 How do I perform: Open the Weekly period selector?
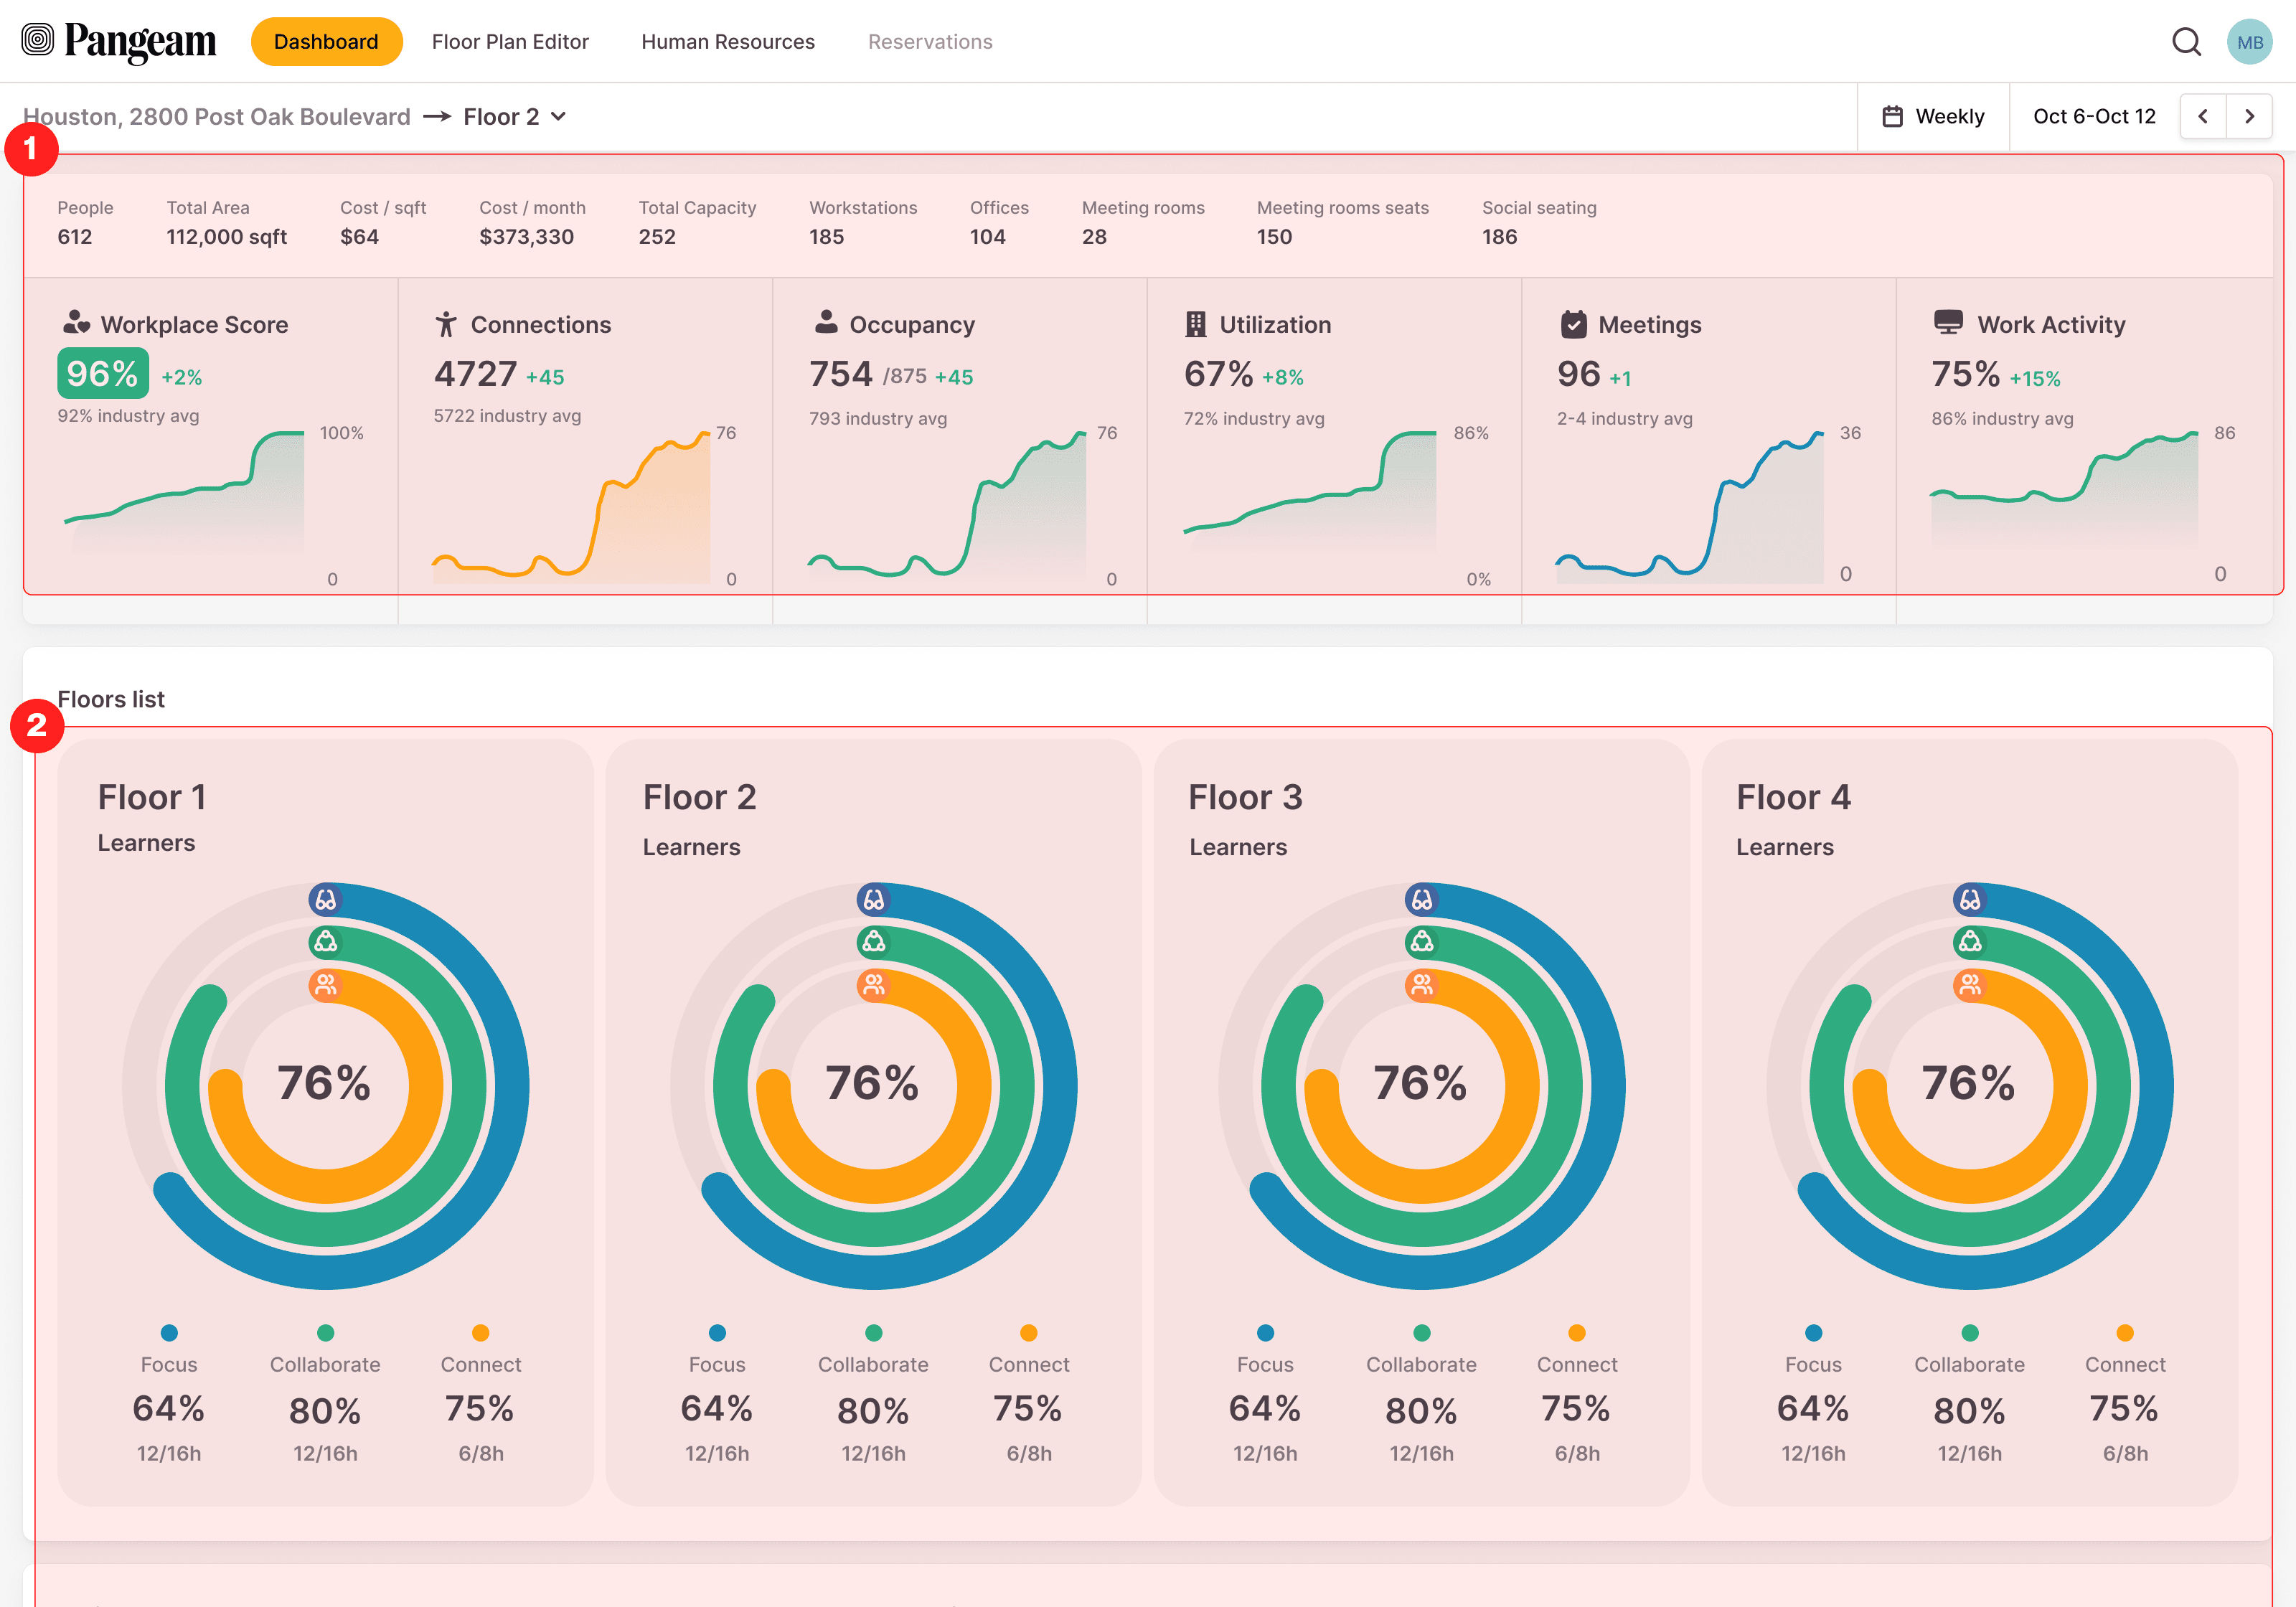pyautogui.click(x=1933, y=117)
